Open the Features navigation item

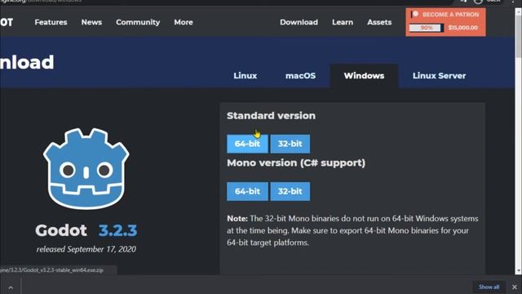coord(51,22)
